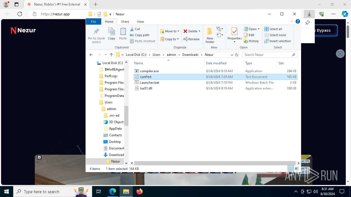The image size is (351, 197).
Task: Open Desktop in navigation tree
Action: click(115, 142)
